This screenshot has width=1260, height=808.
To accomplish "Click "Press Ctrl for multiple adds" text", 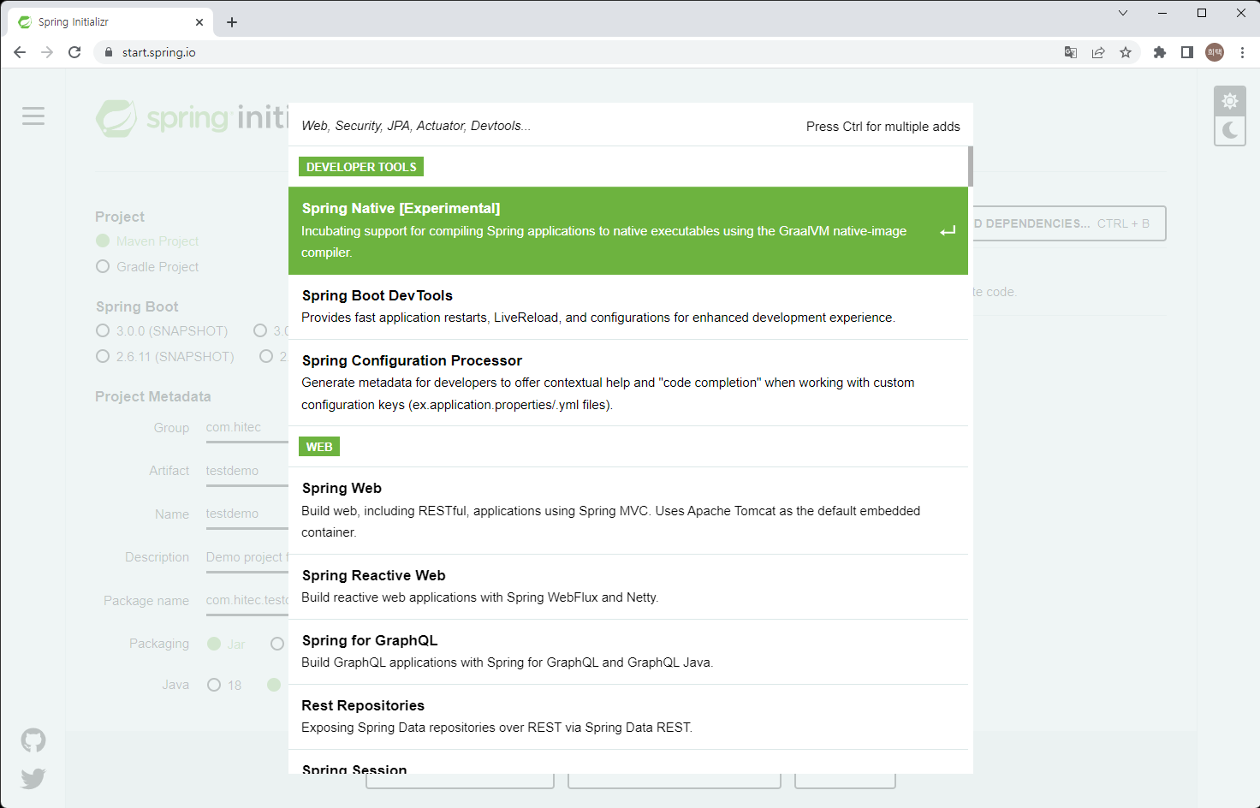I will click(883, 127).
